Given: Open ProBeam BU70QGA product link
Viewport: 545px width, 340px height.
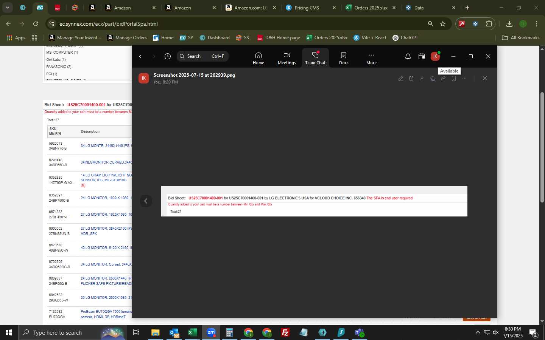Looking at the screenshot, I should pyautogui.click(x=106, y=314).
